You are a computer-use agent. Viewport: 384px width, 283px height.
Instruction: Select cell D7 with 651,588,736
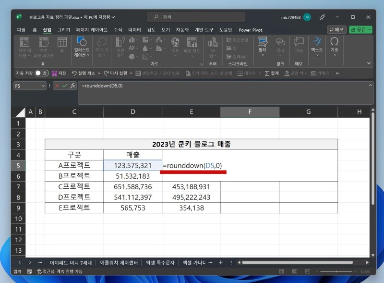tap(133, 187)
